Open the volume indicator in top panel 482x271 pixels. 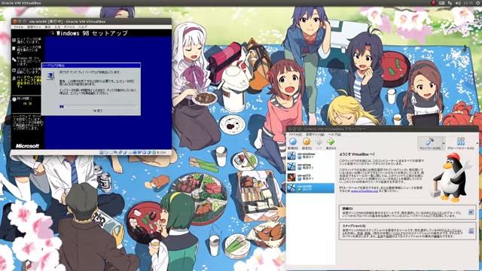point(458,3)
